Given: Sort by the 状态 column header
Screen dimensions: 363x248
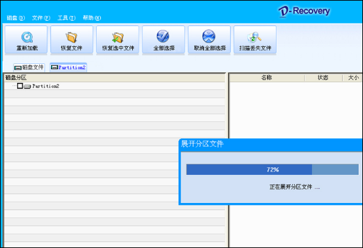Looking at the screenshot, I should click(x=323, y=78).
